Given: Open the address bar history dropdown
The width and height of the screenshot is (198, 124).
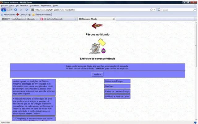Looking at the screenshot, I should 155,10.
